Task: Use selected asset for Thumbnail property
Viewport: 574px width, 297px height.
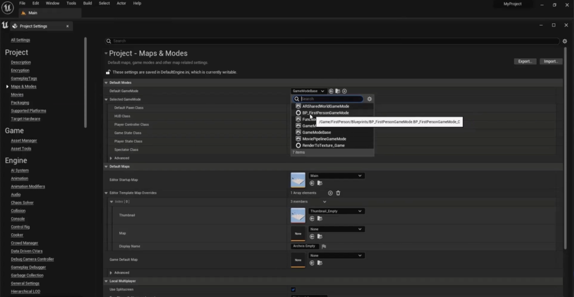Action: coord(312,218)
